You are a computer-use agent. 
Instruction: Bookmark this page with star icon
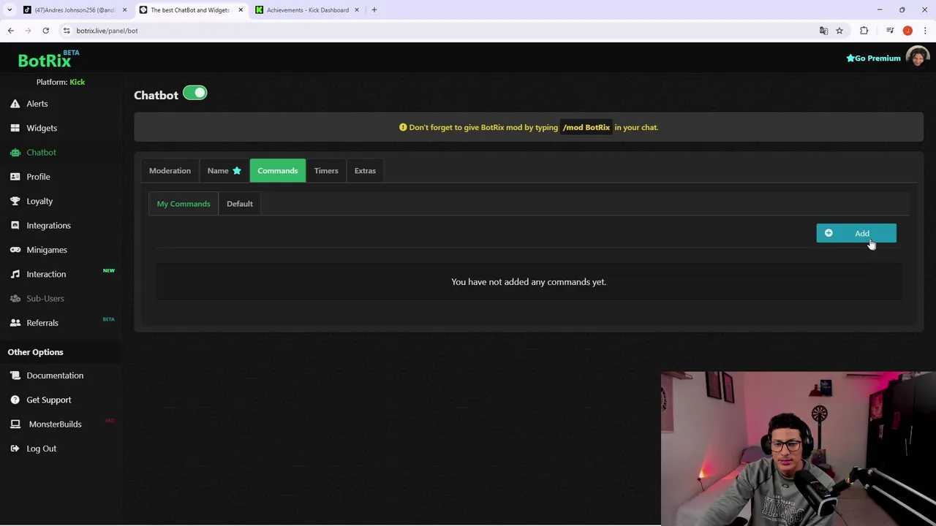pyautogui.click(x=839, y=31)
